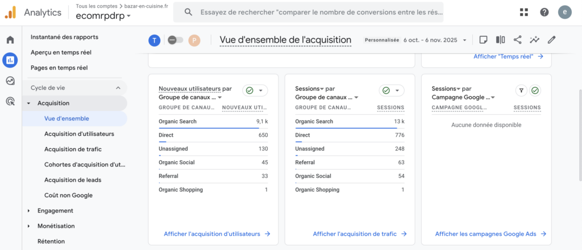The image size is (582, 250).
Task: Click the Google apps grid icon
Action: [523, 13]
